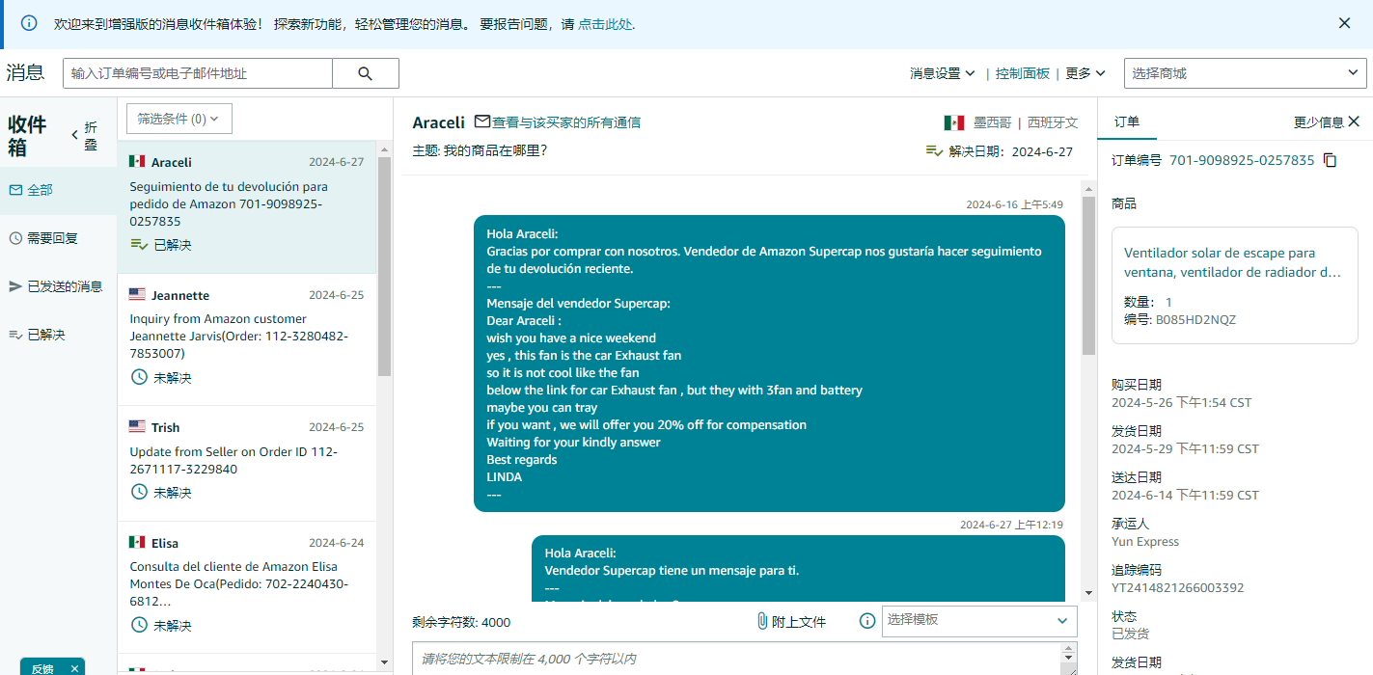This screenshot has width=1373, height=675.
Task: Click the Mexico flag beside Elisa
Action: coord(137,543)
